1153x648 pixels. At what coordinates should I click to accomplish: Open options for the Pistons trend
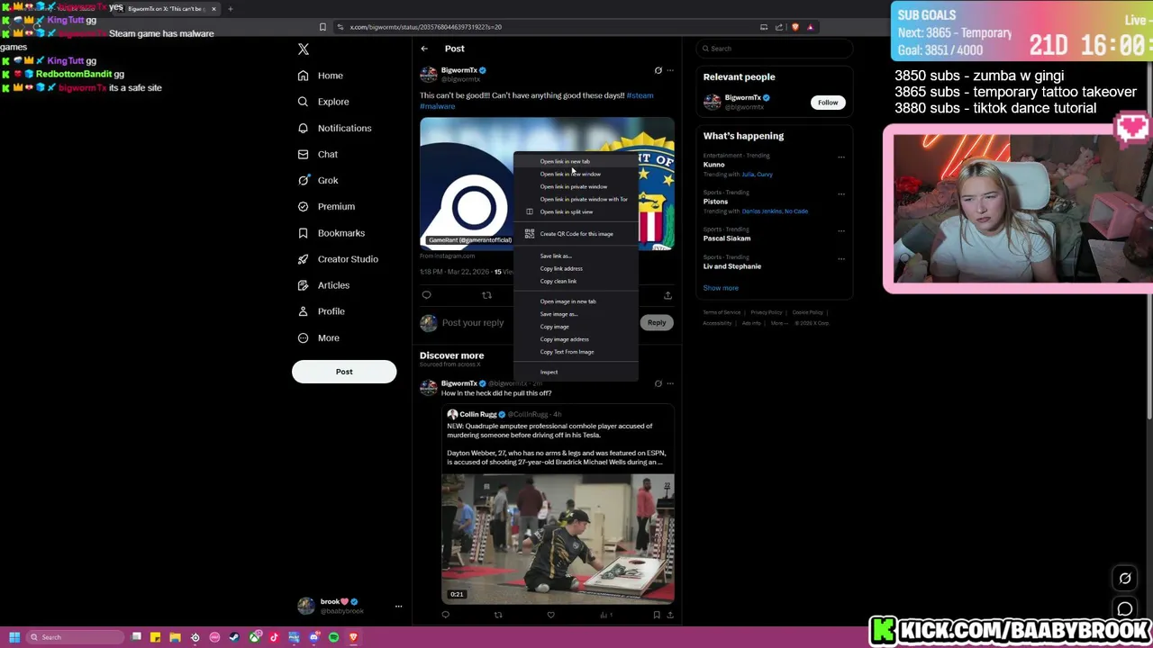[x=841, y=193]
